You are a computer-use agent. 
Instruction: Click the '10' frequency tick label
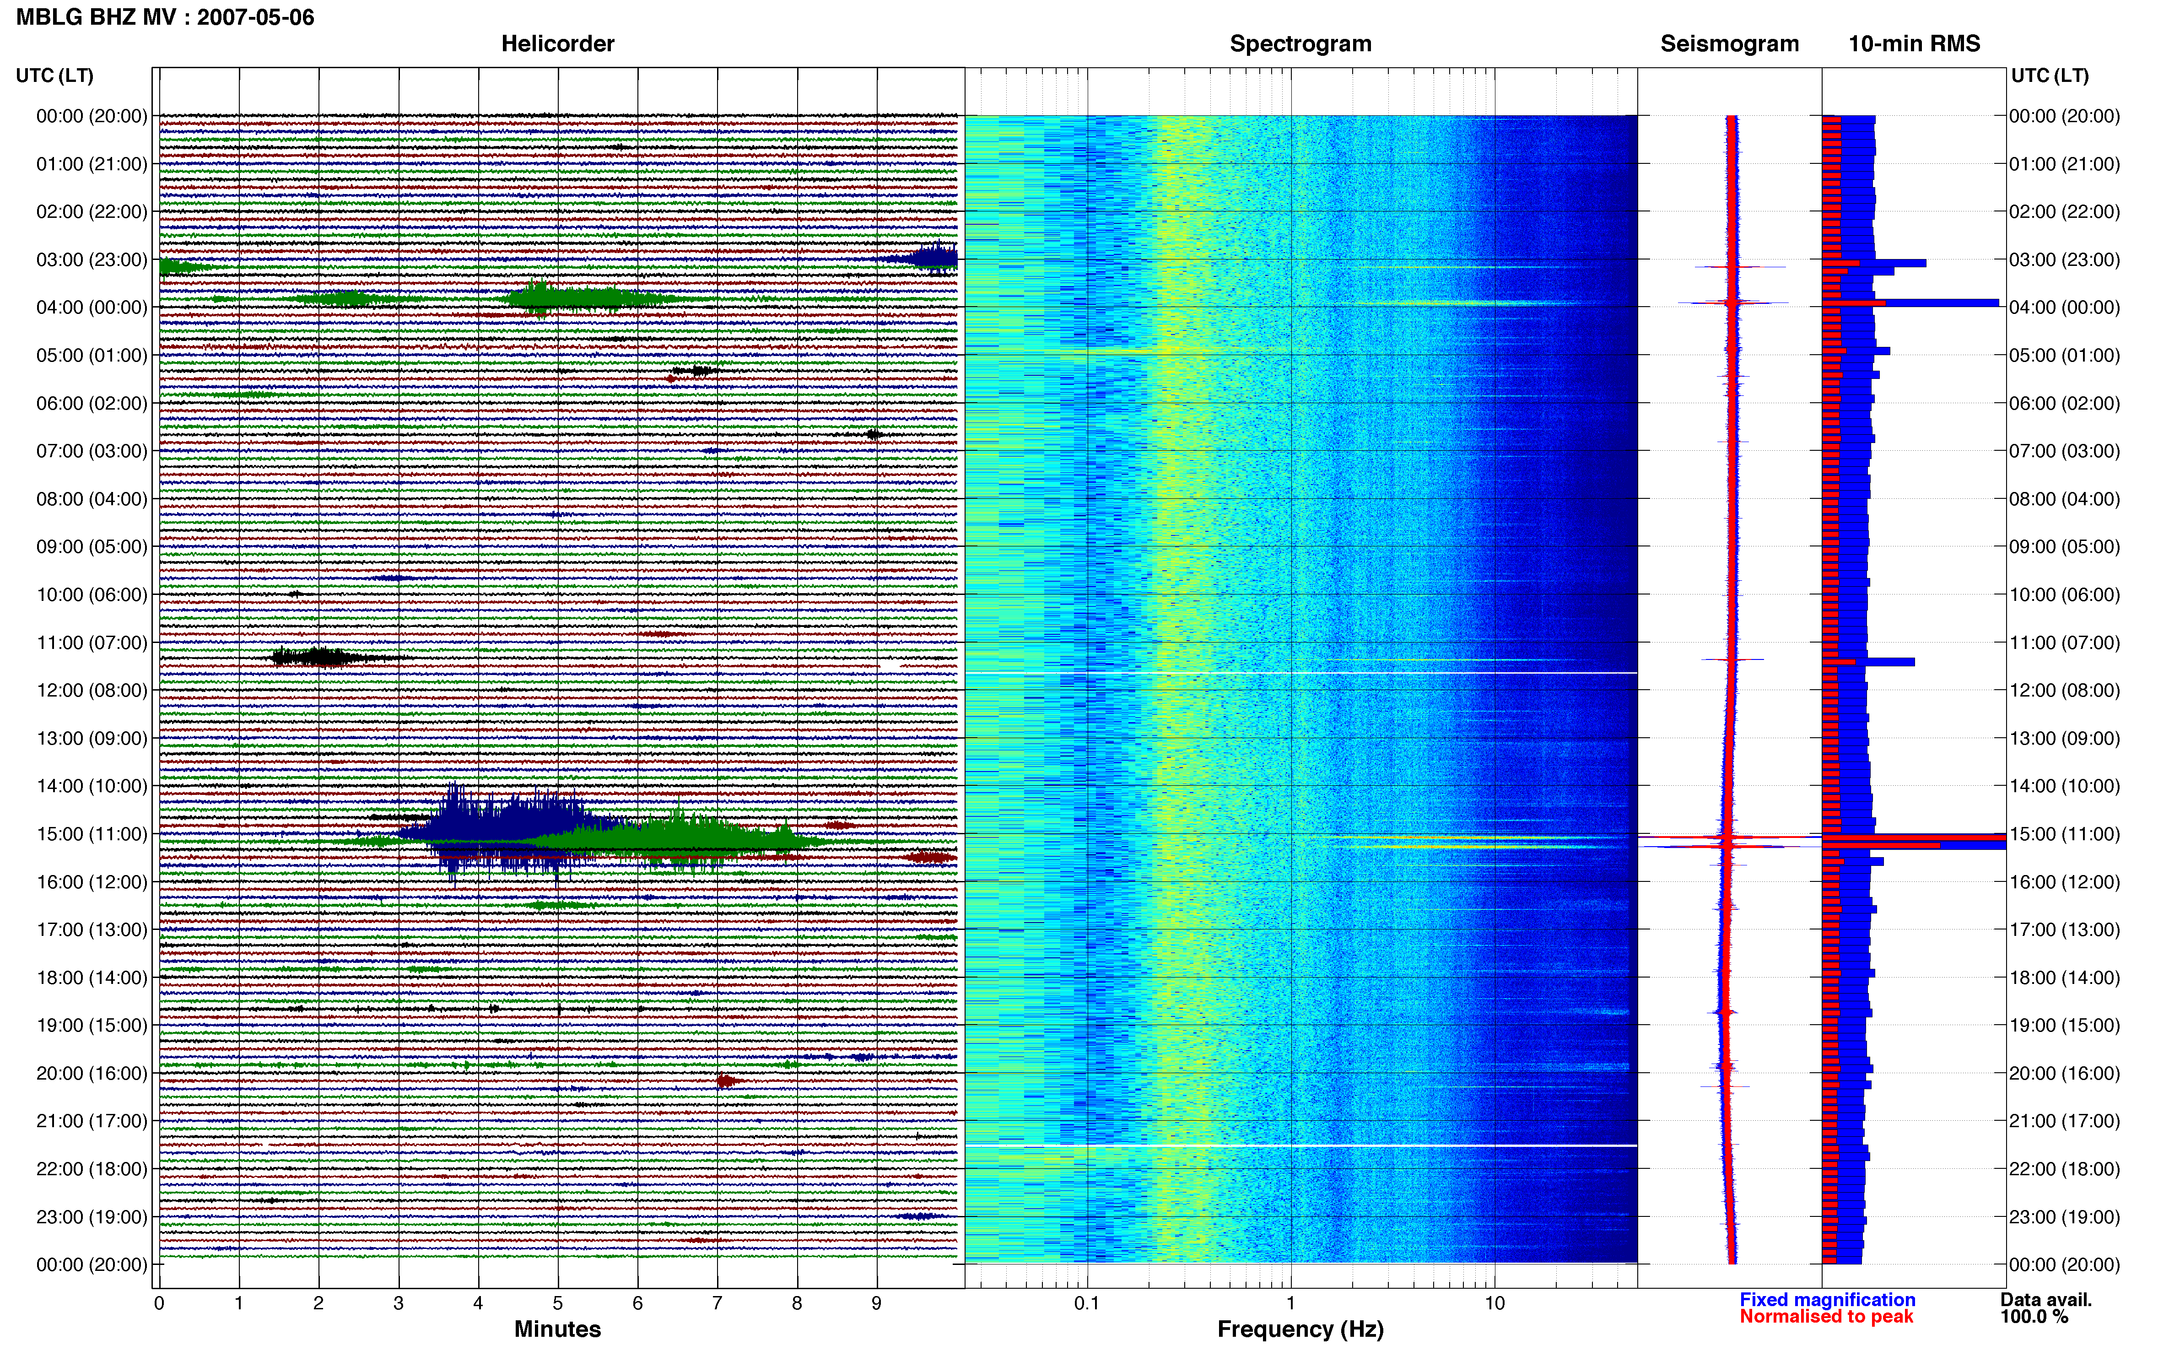[x=1495, y=1303]
